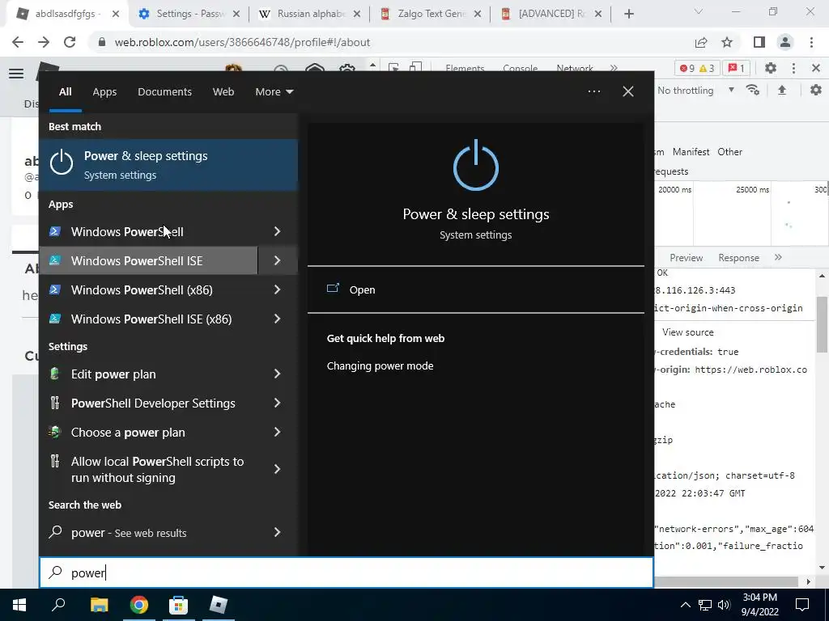Screen dimensions: 829x621
Task: Switch to DevTools Response tab
Action: 738,258
